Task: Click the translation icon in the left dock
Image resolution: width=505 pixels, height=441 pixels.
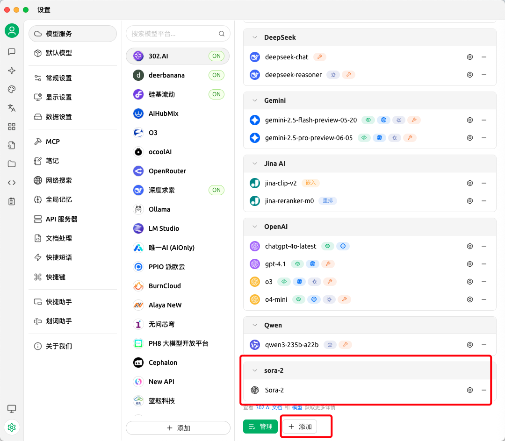Action: (12, 108)
